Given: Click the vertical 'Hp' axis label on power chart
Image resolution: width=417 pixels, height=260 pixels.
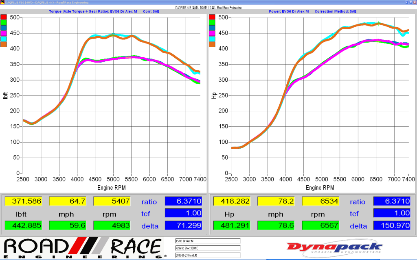Looking at the screenshot, I should (x=214, y=95).
